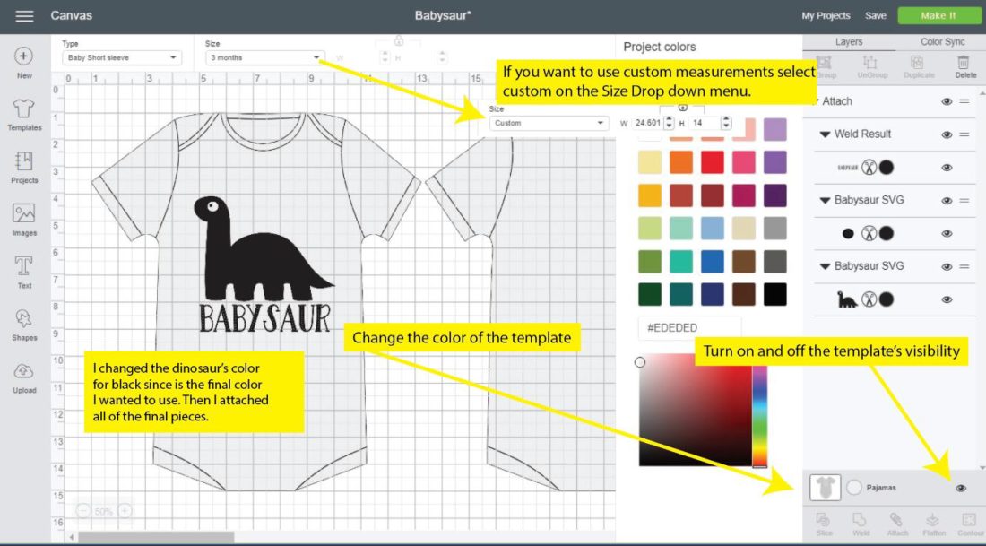Click the UnGroup icon
Viewport: 986px width, 546px height.
[x=871, y=66]
